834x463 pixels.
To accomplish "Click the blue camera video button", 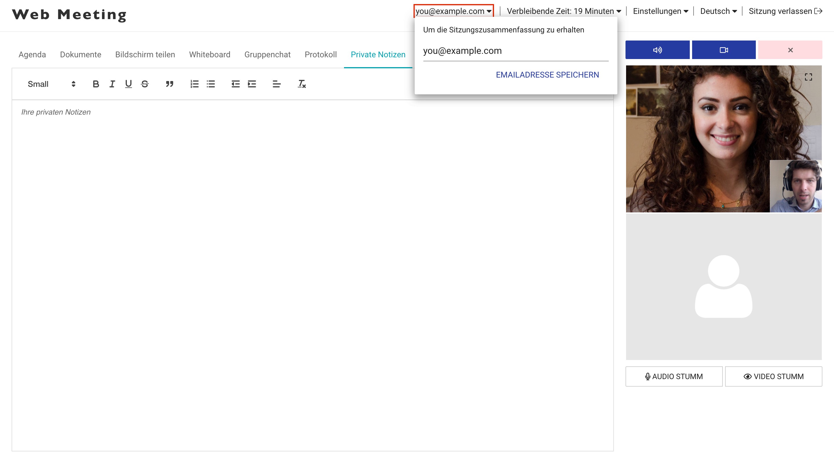I will [724, 50].
